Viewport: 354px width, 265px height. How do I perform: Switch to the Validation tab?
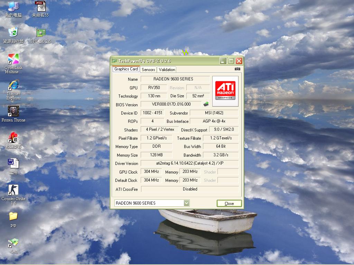[x=167, y=70]
